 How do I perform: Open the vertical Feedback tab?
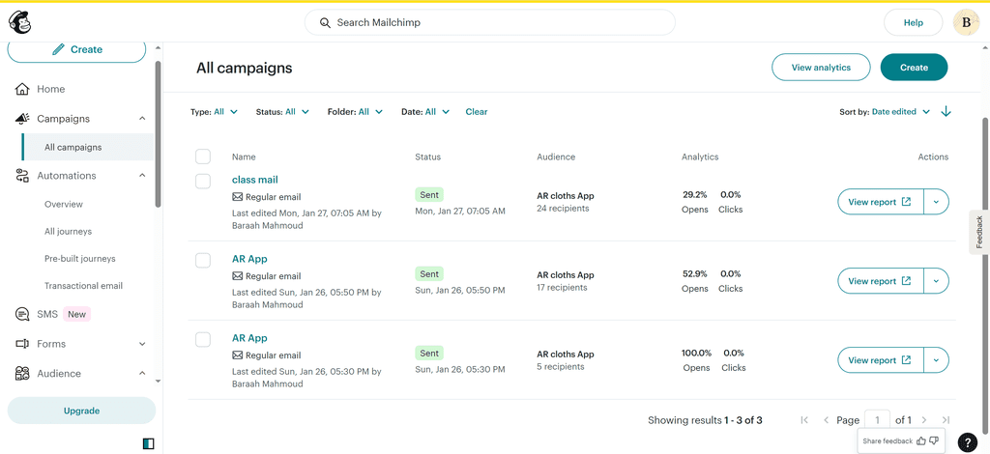[x=979, y=232]
